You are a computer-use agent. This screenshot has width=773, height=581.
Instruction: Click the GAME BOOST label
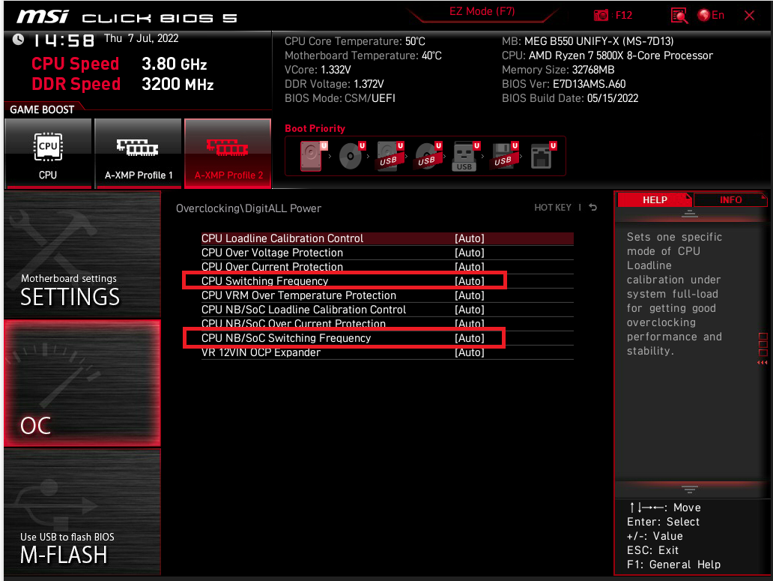pyautogui.click(x=42, y=109)
